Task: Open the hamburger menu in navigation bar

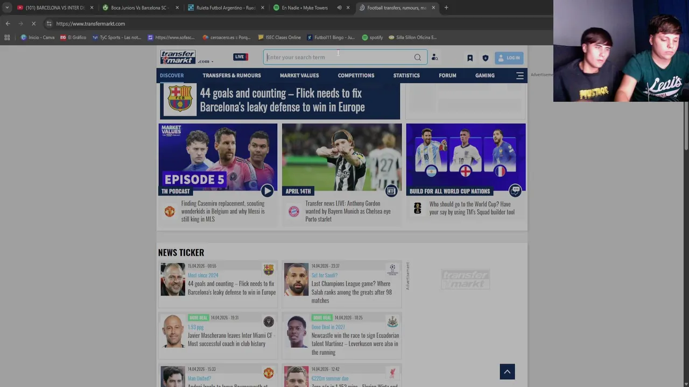Action: (520, 76)
